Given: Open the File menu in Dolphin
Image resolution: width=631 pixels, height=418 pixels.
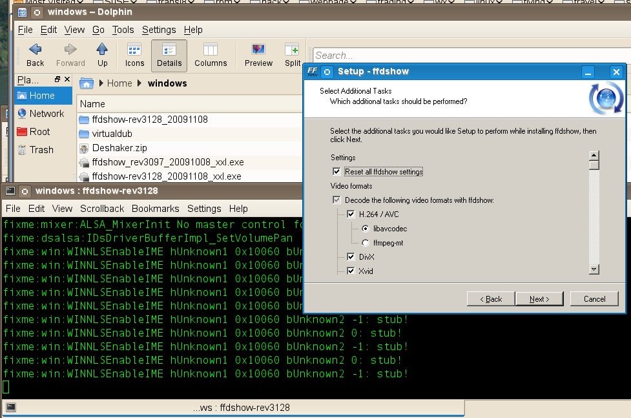Looking at the screenshot, I should click(x=25, y=30).
